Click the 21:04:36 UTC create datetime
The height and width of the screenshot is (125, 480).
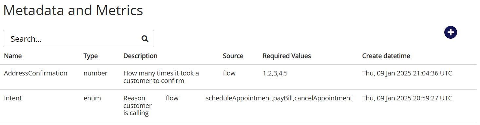pos(407,73)
